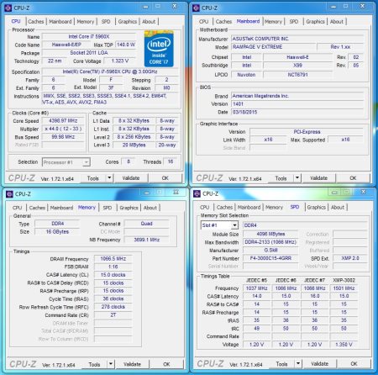Click the Command Rate value '2T'
This screenshot has width=378, height=375.
click(113, 315)
